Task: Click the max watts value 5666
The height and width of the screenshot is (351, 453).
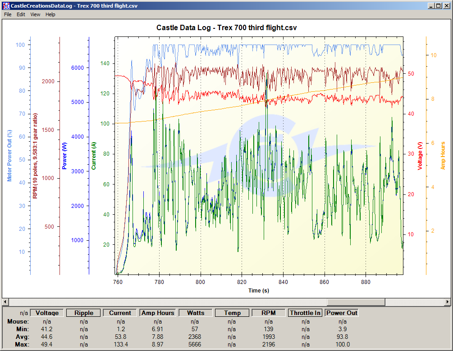Action: [x=195, y=344]
